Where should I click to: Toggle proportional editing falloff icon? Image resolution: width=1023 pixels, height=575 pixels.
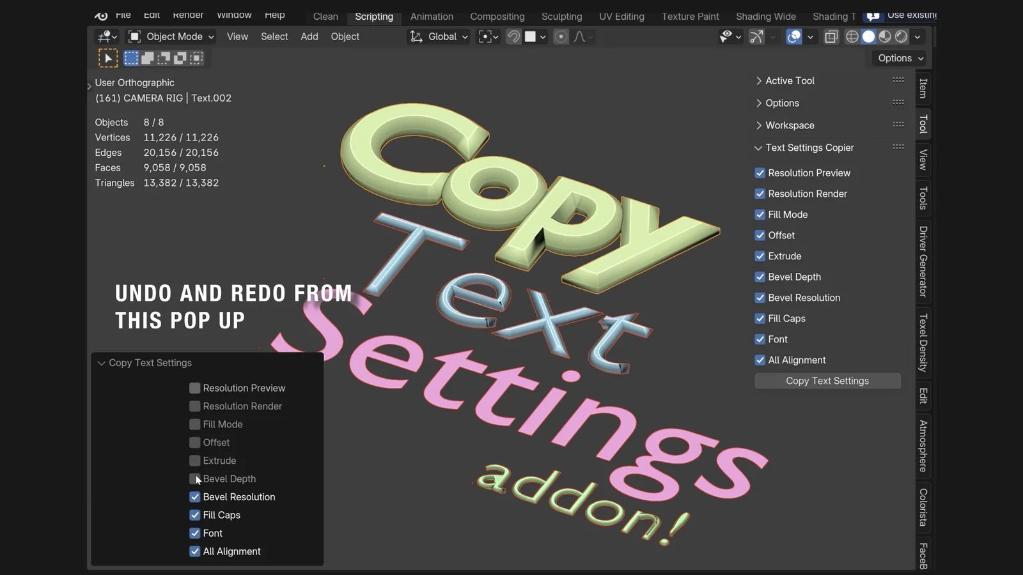pyautogui.click(x=581, y=36)
